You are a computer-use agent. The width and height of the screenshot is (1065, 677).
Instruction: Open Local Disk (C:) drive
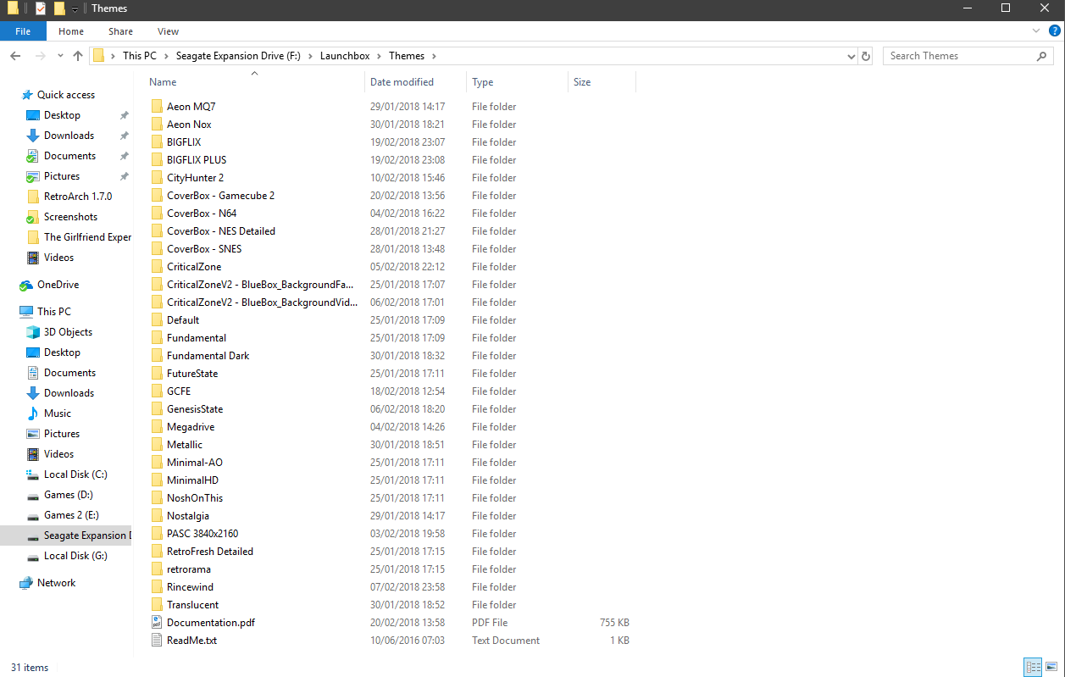(x=75, y=474)
